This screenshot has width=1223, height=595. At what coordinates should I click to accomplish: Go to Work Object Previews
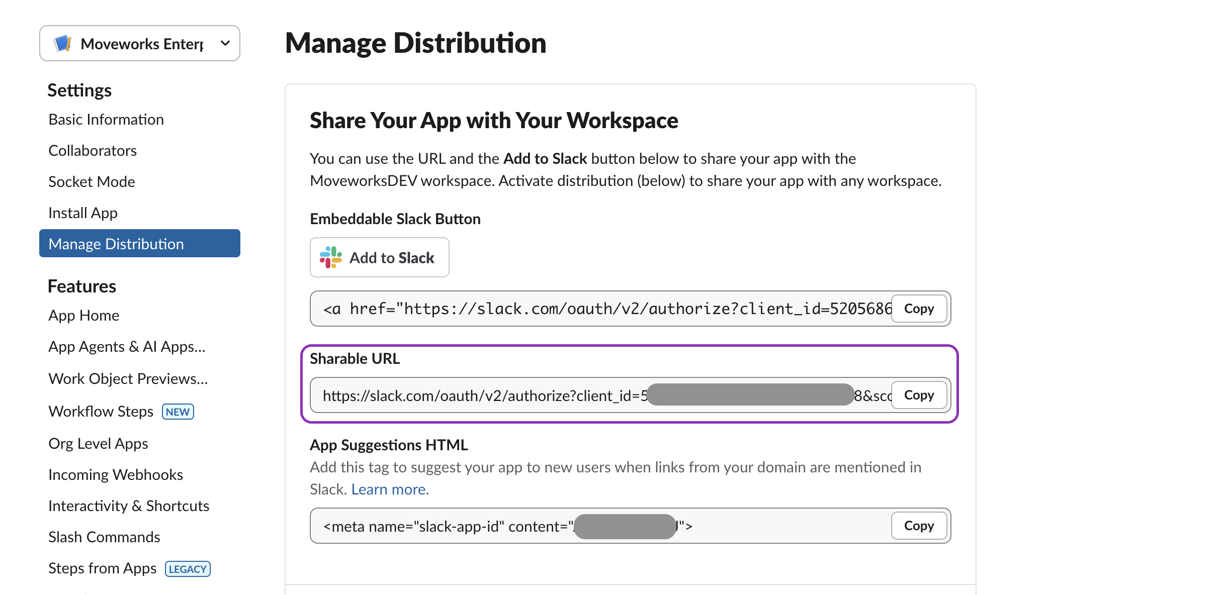[128, 379]
